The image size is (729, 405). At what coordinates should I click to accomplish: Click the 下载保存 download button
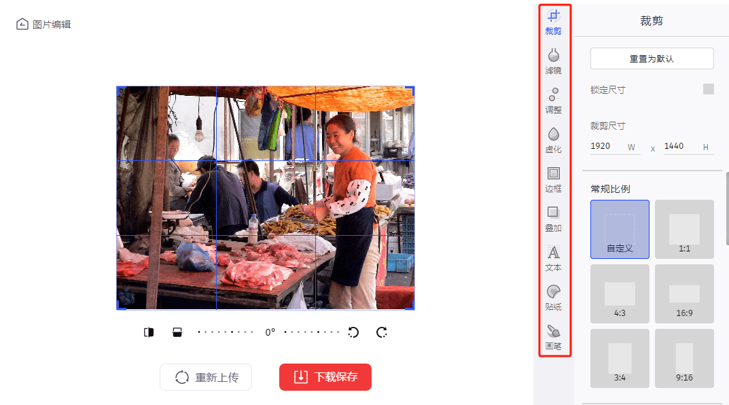[x=325, y=377]
